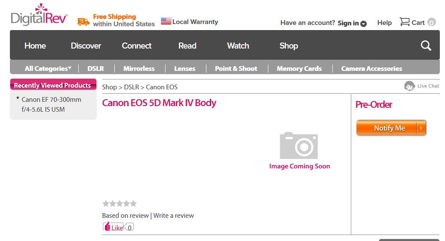Click the Local Warranty text
Screen dimensions: 445x241
pyautogui.click(x=195, y=22)
